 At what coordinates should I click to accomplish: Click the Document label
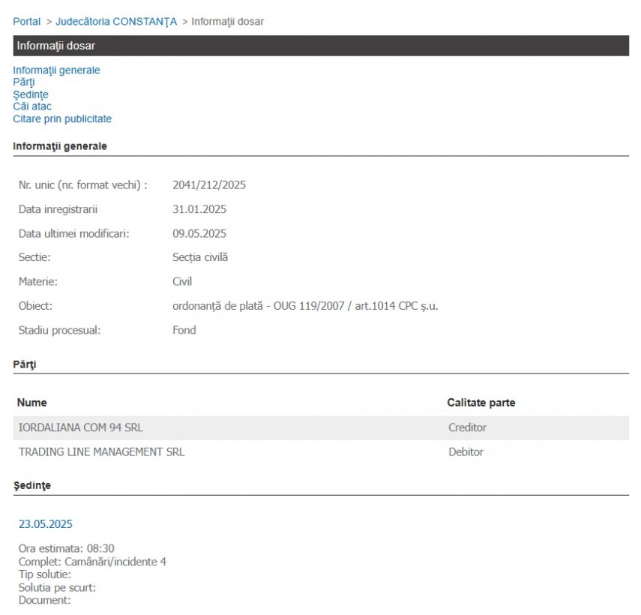click(x=44, y=600)
